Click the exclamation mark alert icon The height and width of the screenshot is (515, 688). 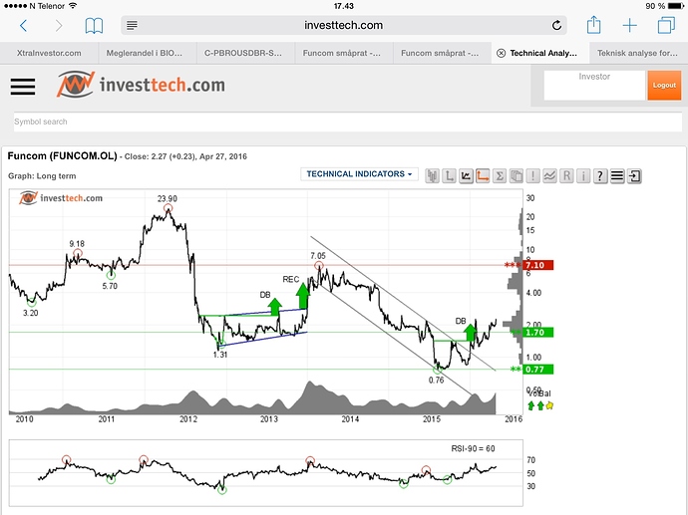[532, 176]
